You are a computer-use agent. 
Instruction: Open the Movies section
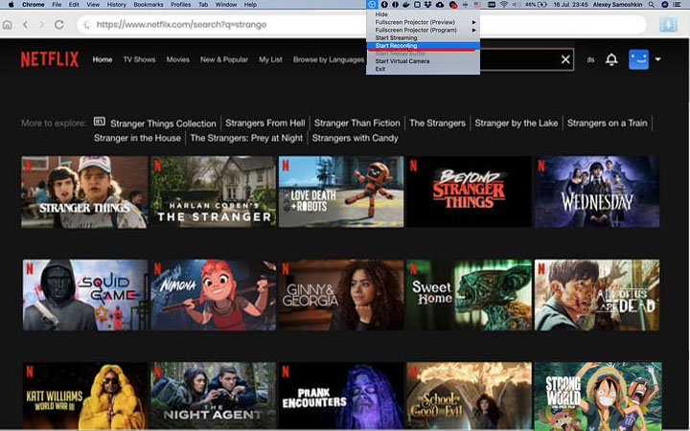[x=178, y=59]
